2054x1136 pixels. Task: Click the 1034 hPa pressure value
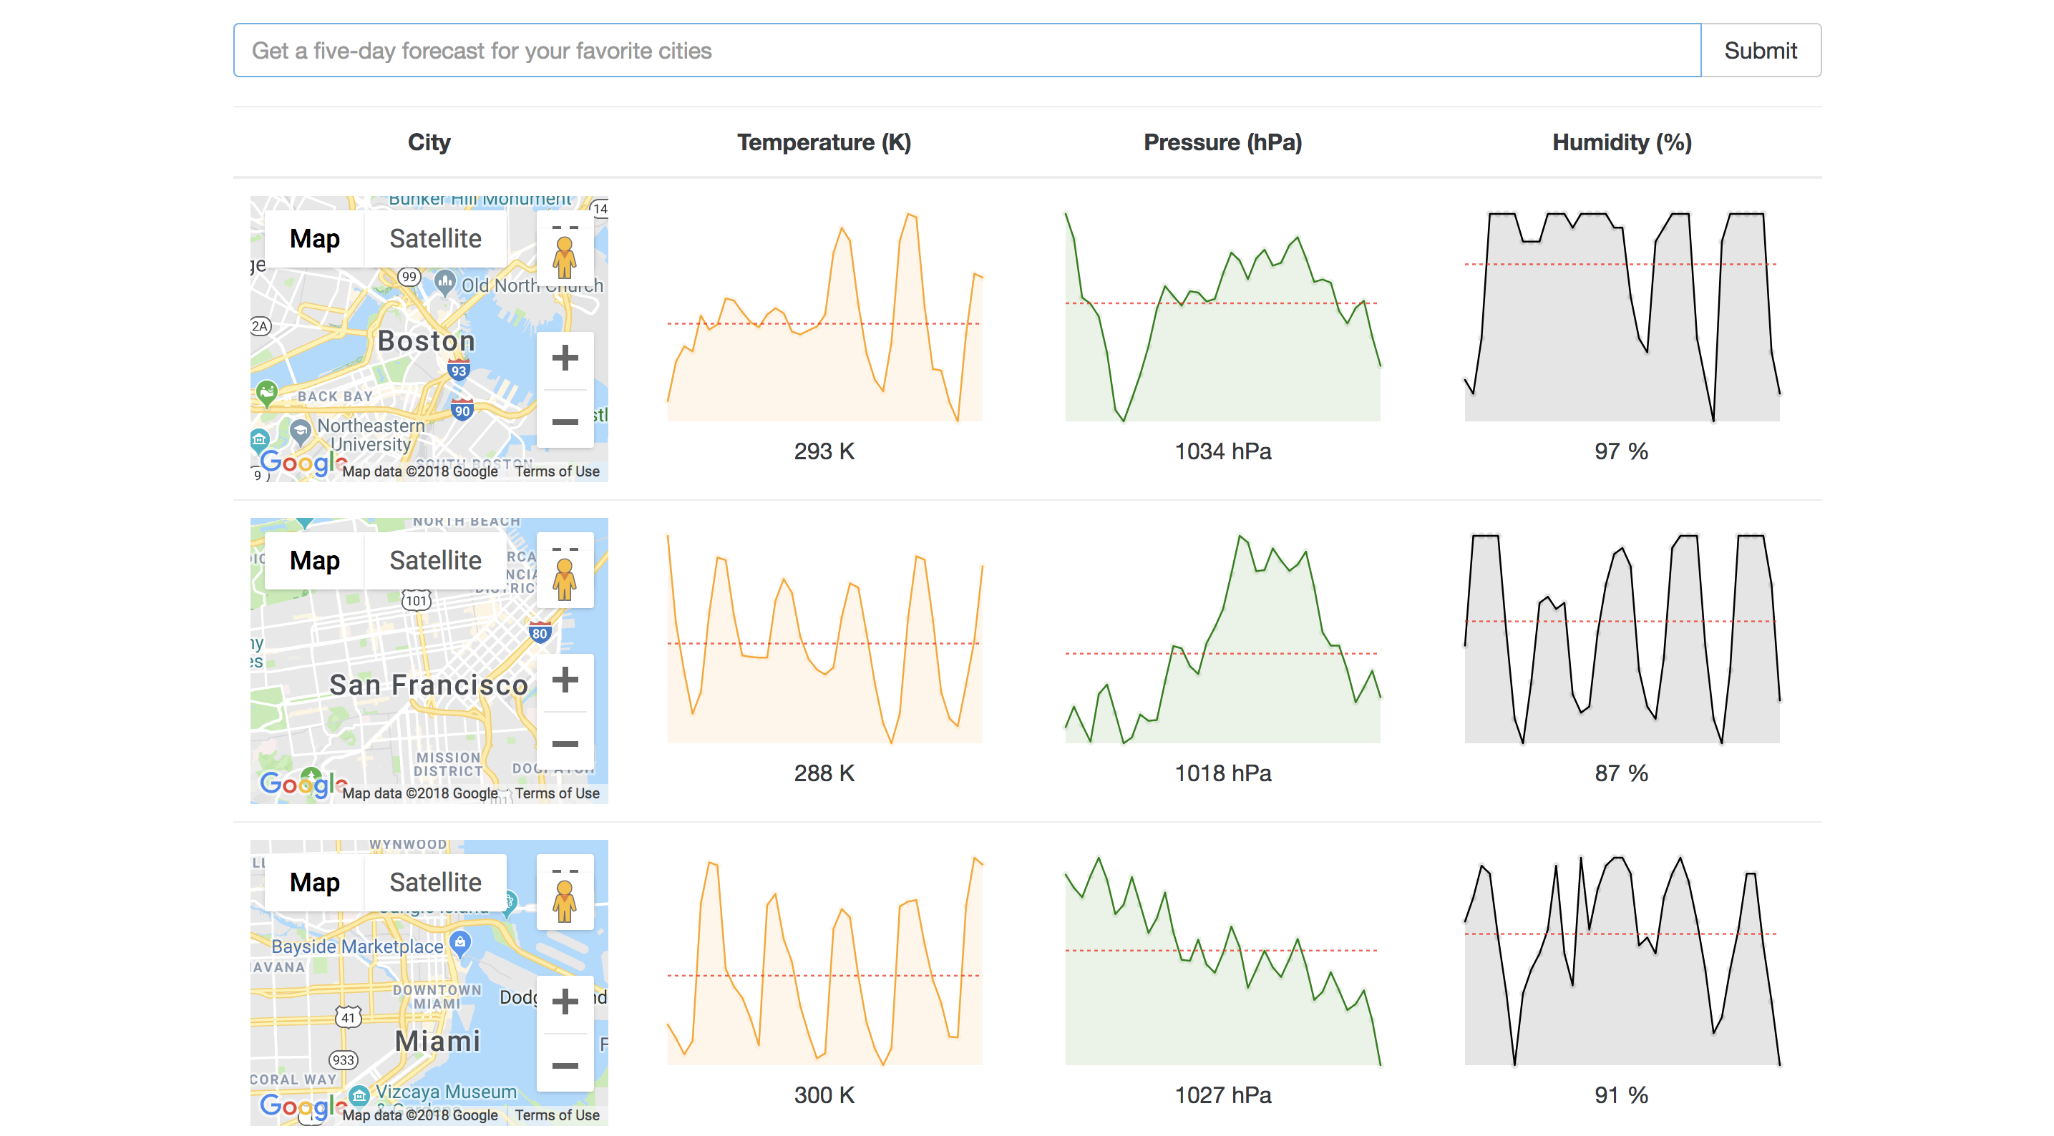pyautogui.click(x=1222, y=451)
